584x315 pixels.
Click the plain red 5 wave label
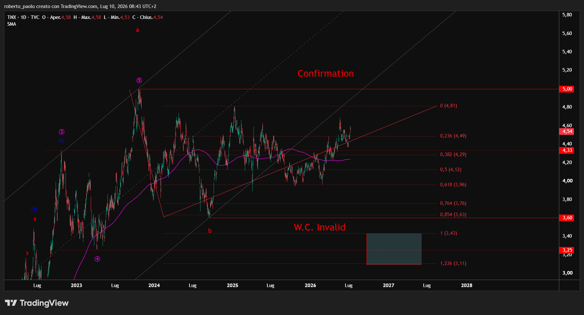coord(35,219)
